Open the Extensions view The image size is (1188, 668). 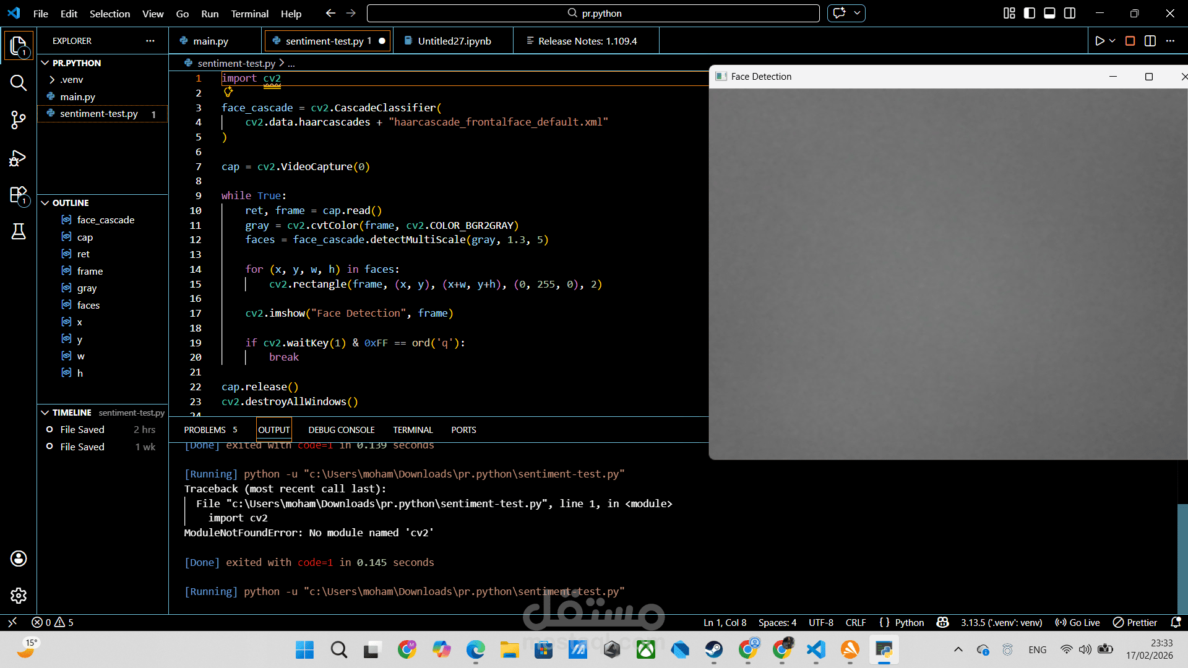(19, 195)
